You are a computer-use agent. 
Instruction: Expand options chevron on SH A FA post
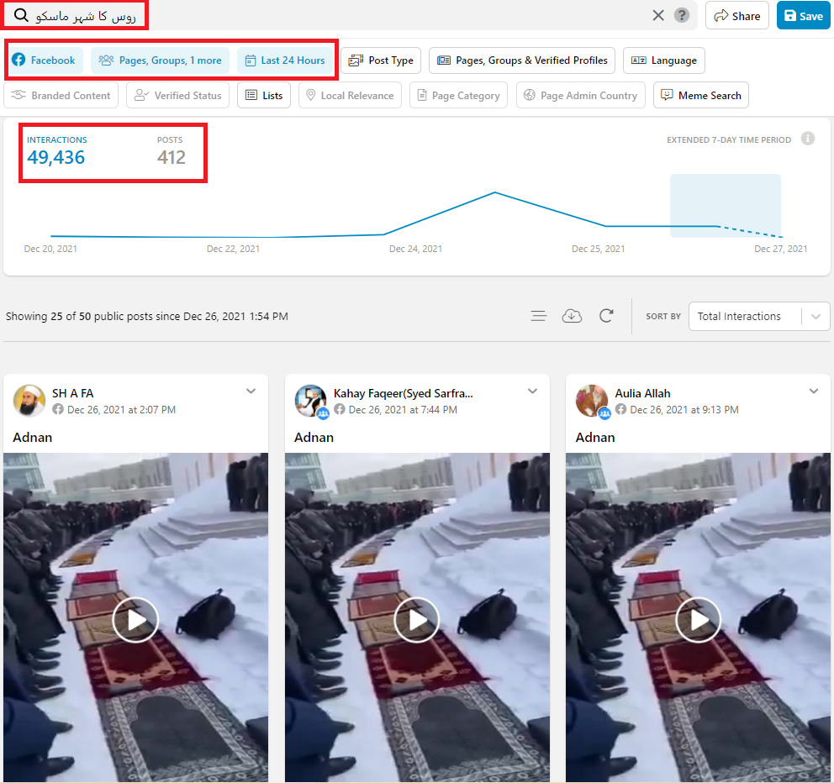tap(251, 391)
